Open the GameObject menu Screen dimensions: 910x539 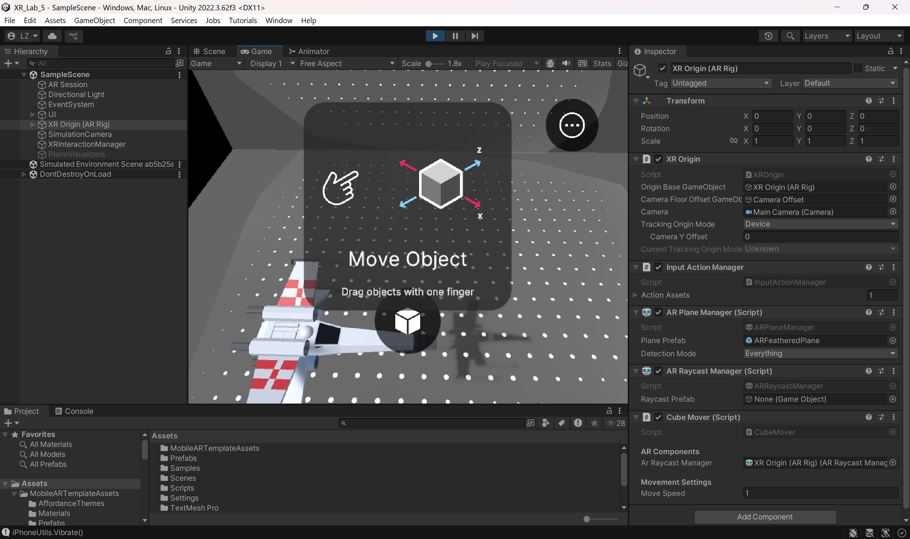click(95, 20)
